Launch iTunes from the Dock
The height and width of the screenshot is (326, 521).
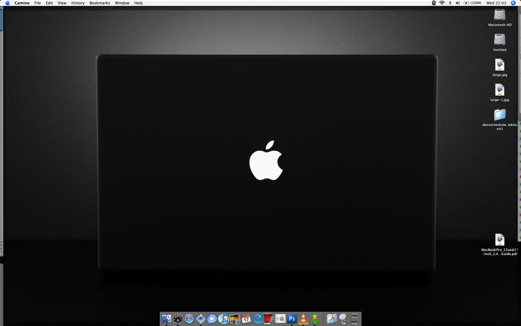point(223,318)
